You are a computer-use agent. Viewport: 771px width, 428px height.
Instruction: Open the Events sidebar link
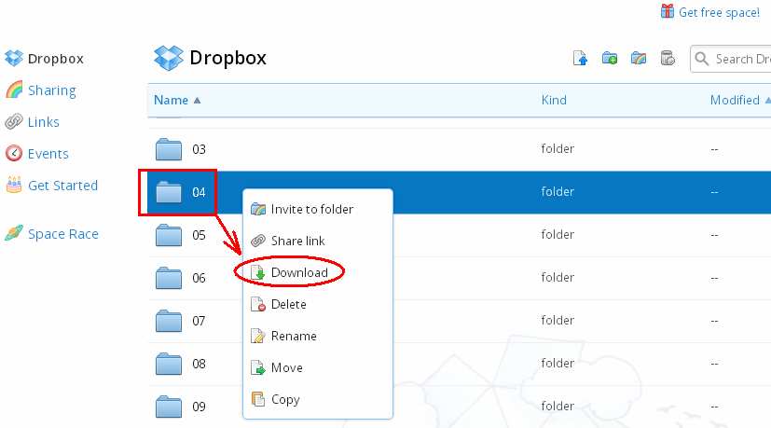click(x=48, y=154)
